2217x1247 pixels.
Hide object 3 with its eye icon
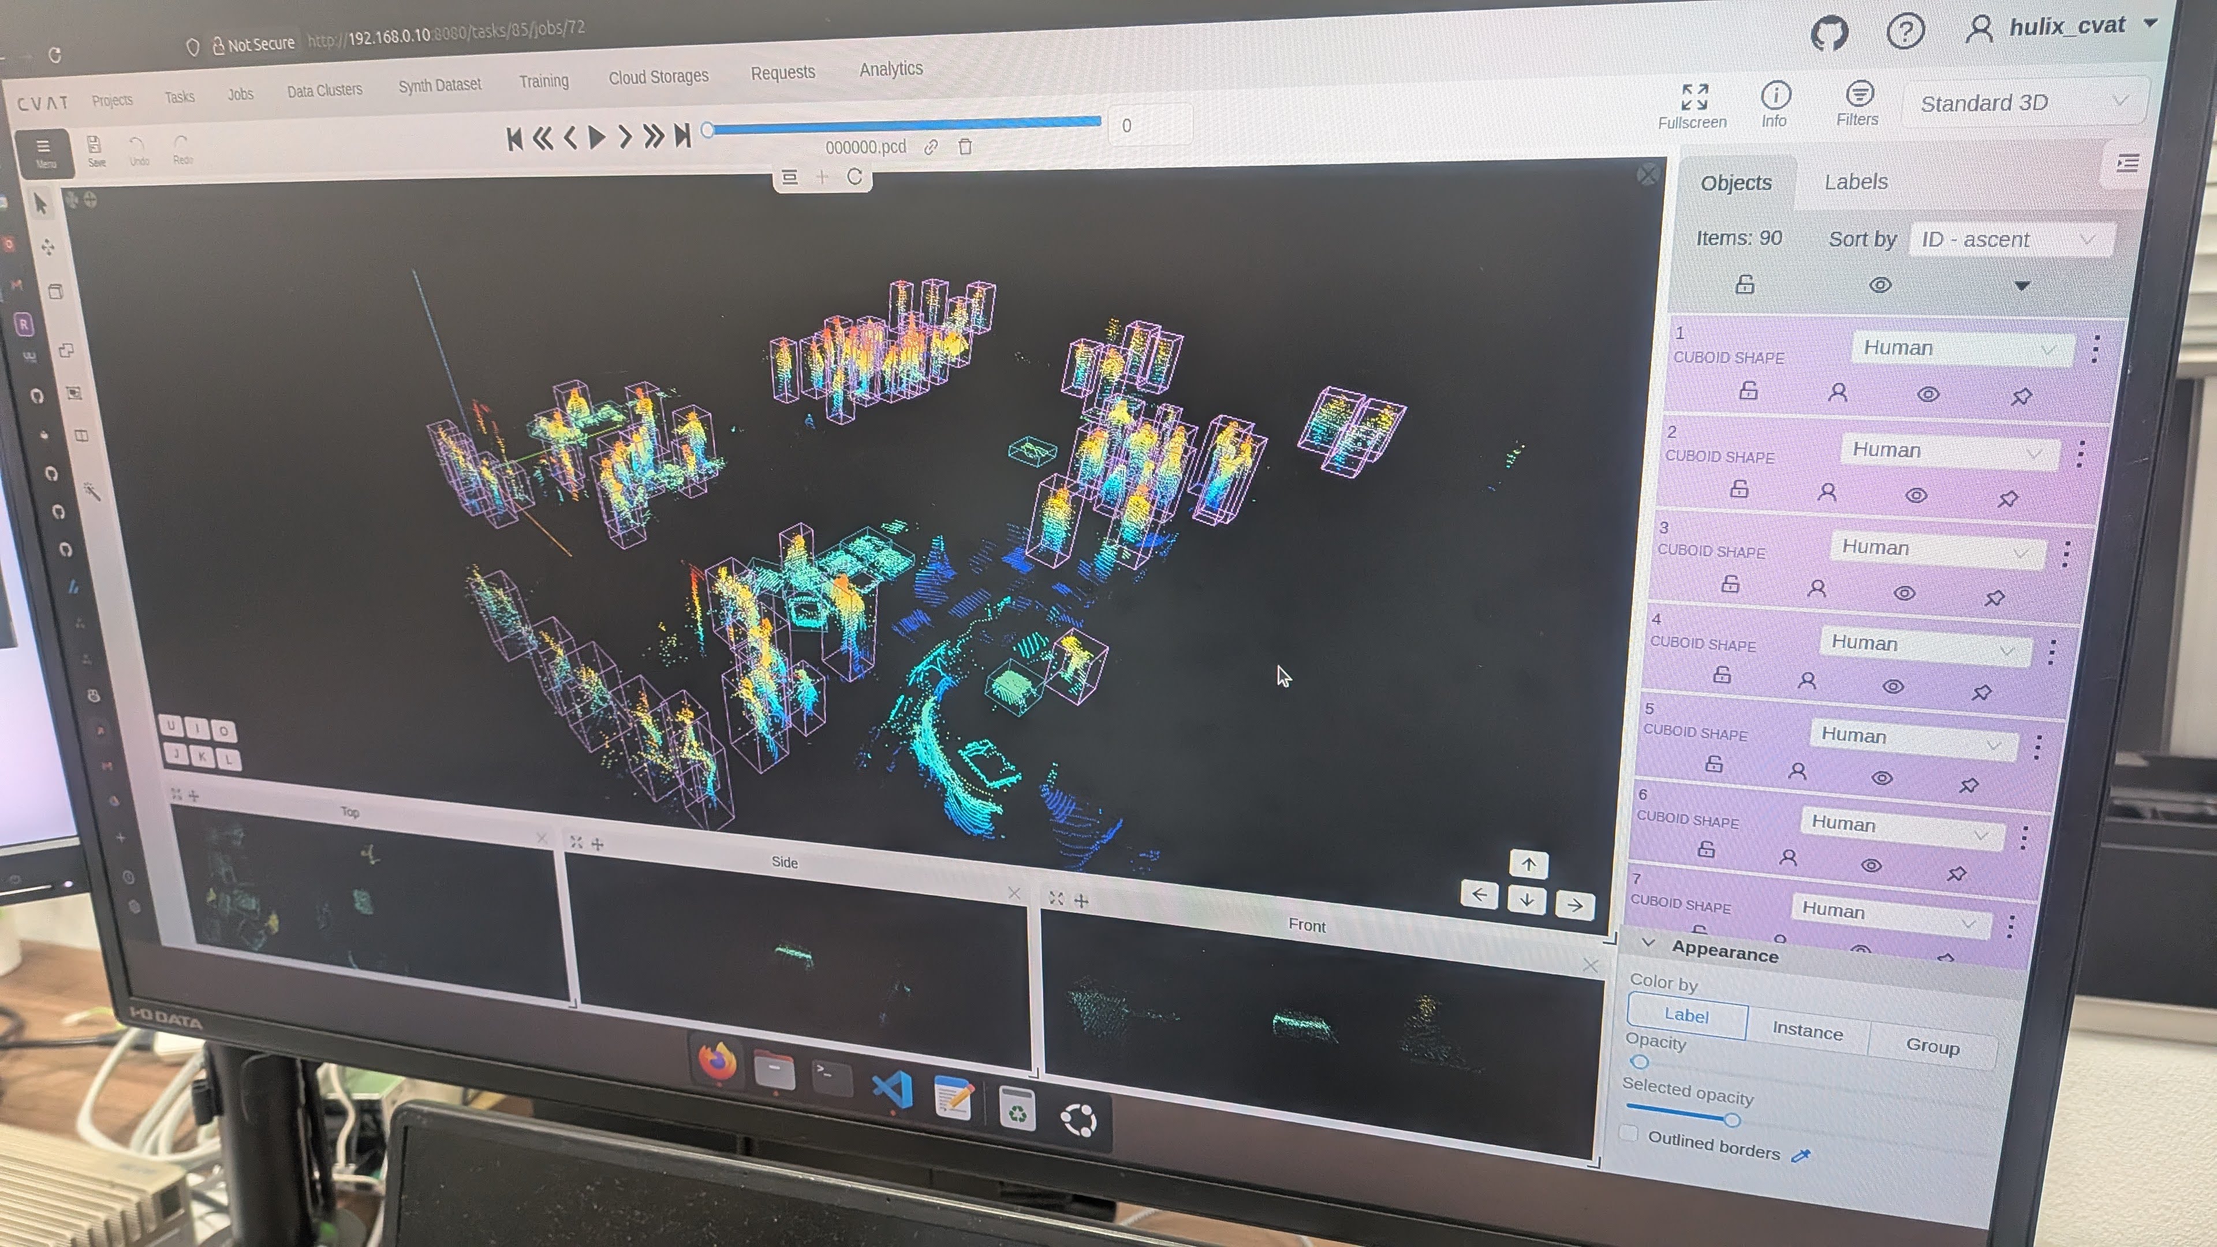pos(1905,593)
